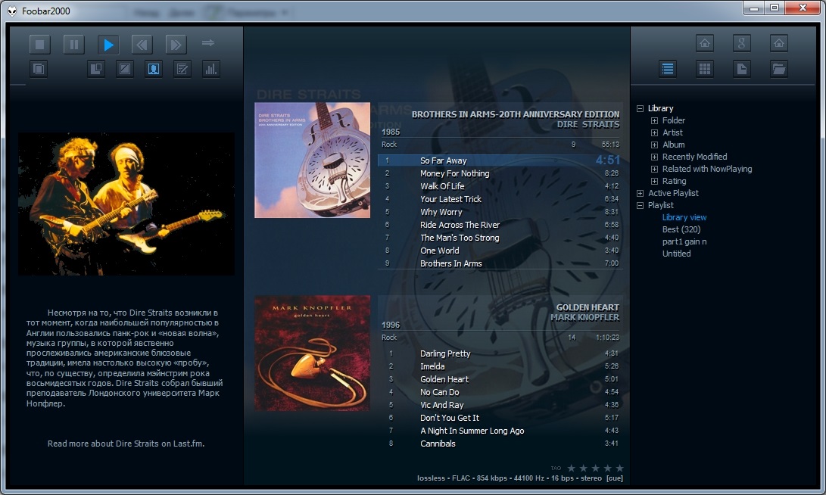The width and height of the screenshot is (826, 495).
Task: Click the Dire Straits artist photo
Action: click(x=126, y=204)
